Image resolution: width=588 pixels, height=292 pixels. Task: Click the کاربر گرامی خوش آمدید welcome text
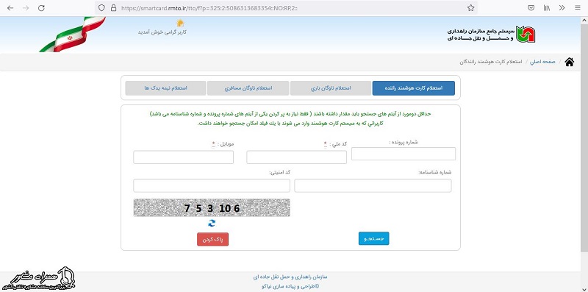coord(162,32)
